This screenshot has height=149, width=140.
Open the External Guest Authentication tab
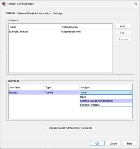pyautogui.click(x=34, y=13)
